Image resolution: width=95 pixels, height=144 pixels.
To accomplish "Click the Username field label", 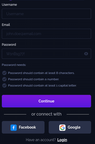I will point(9,5).
